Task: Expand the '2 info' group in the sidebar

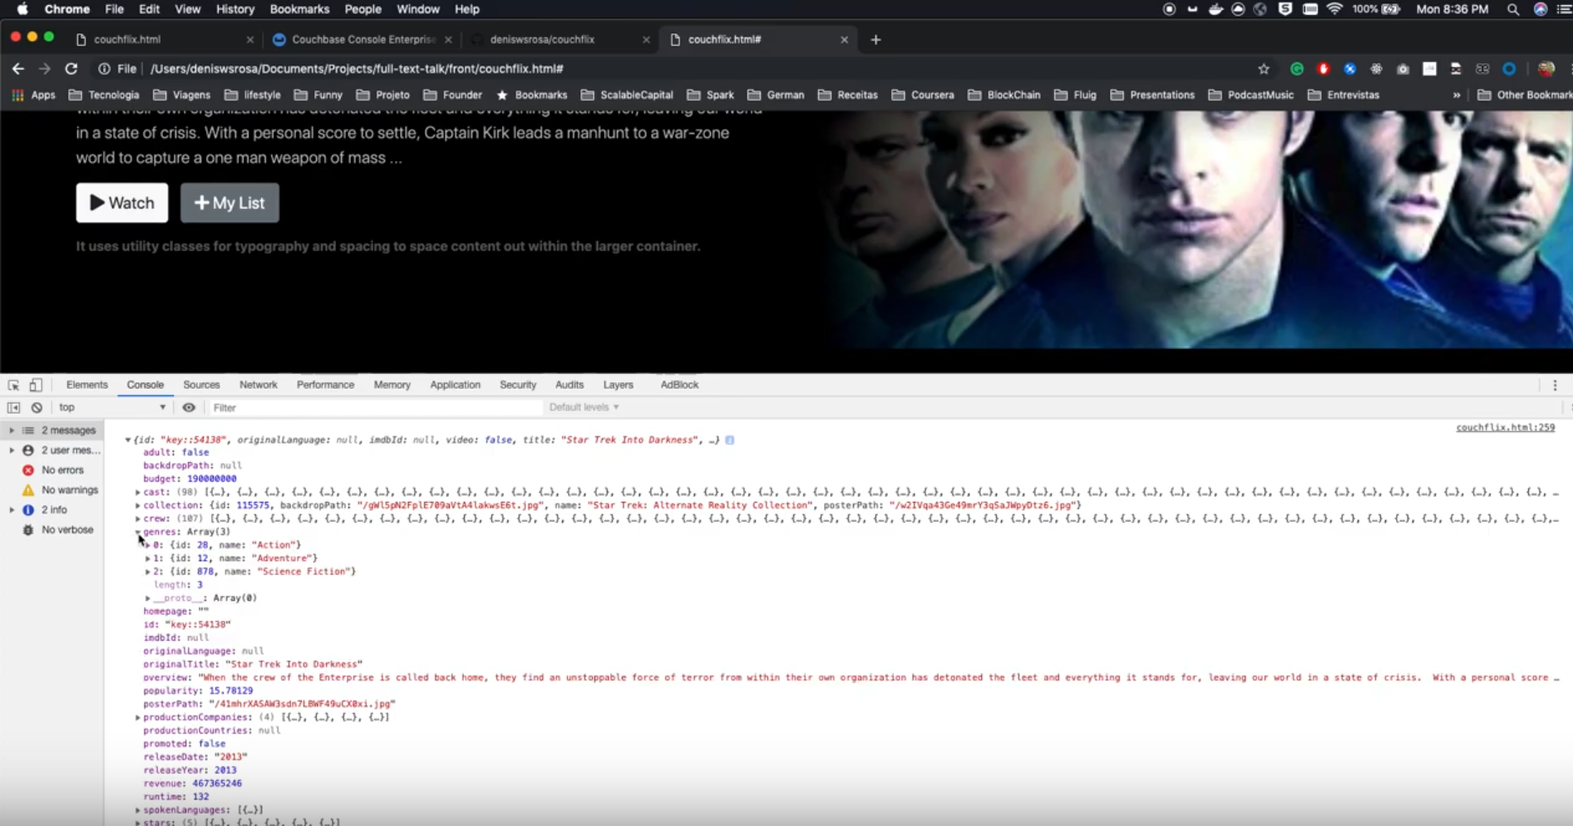Action: pyautogui.click(x=11, y=509)
